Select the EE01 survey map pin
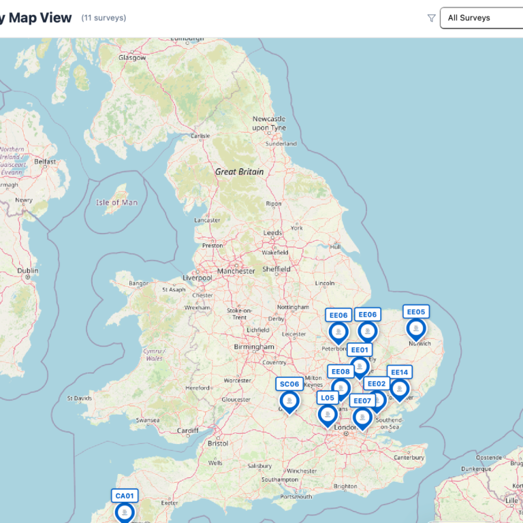This screenshot has width=523, height=523. [x=360, y=368]
